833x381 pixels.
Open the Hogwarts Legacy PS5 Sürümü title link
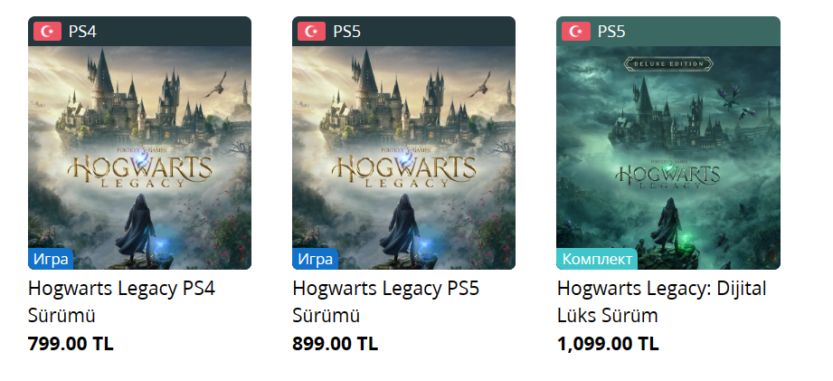(x=385, y=301)
